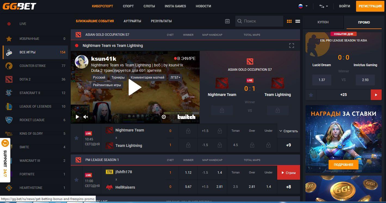Open the language flag dropdown

(x=303, y=6)
